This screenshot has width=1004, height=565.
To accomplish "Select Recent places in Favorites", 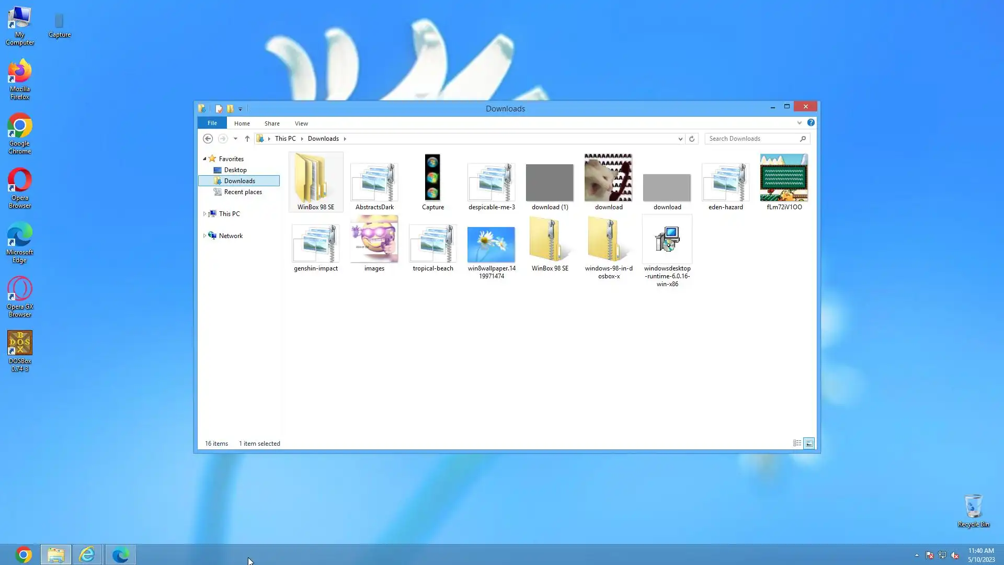I will [x=243, y=192].
